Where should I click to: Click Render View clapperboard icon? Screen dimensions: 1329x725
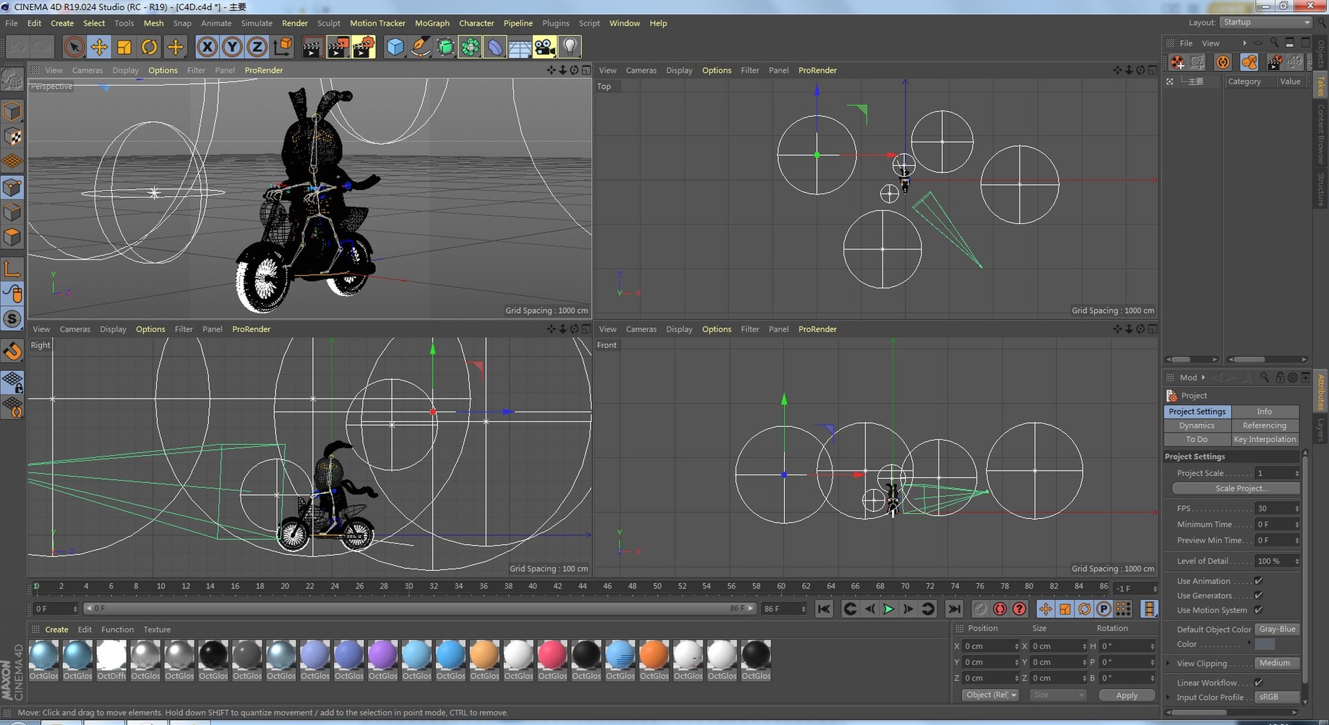312,47
